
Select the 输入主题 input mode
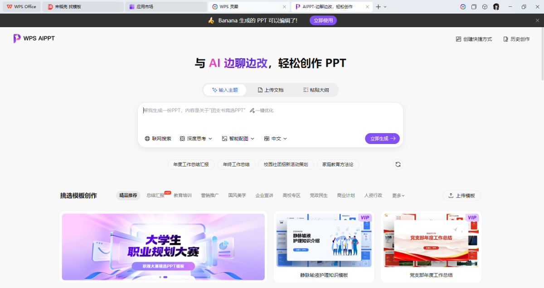click(x=225, y=90)
